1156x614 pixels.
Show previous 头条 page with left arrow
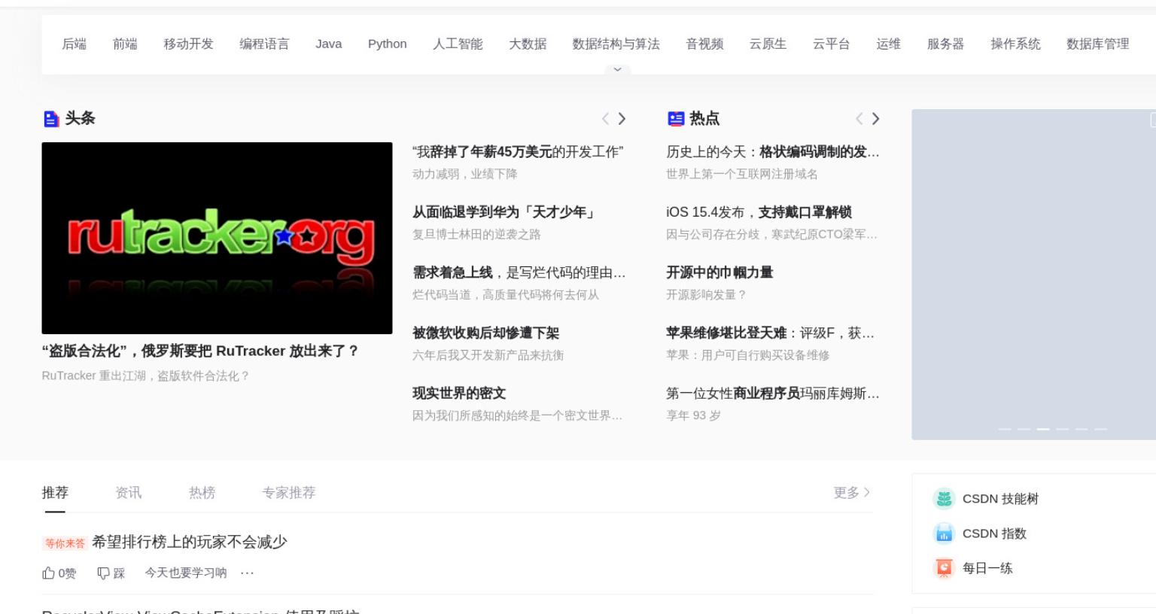tap(605, 119)
